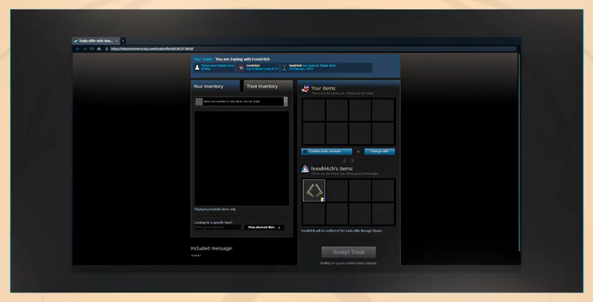Click the steamcommunity.com tradeoffer URL field
The width and height of the screenshot is (593, 302).
[x=312, y=48]
